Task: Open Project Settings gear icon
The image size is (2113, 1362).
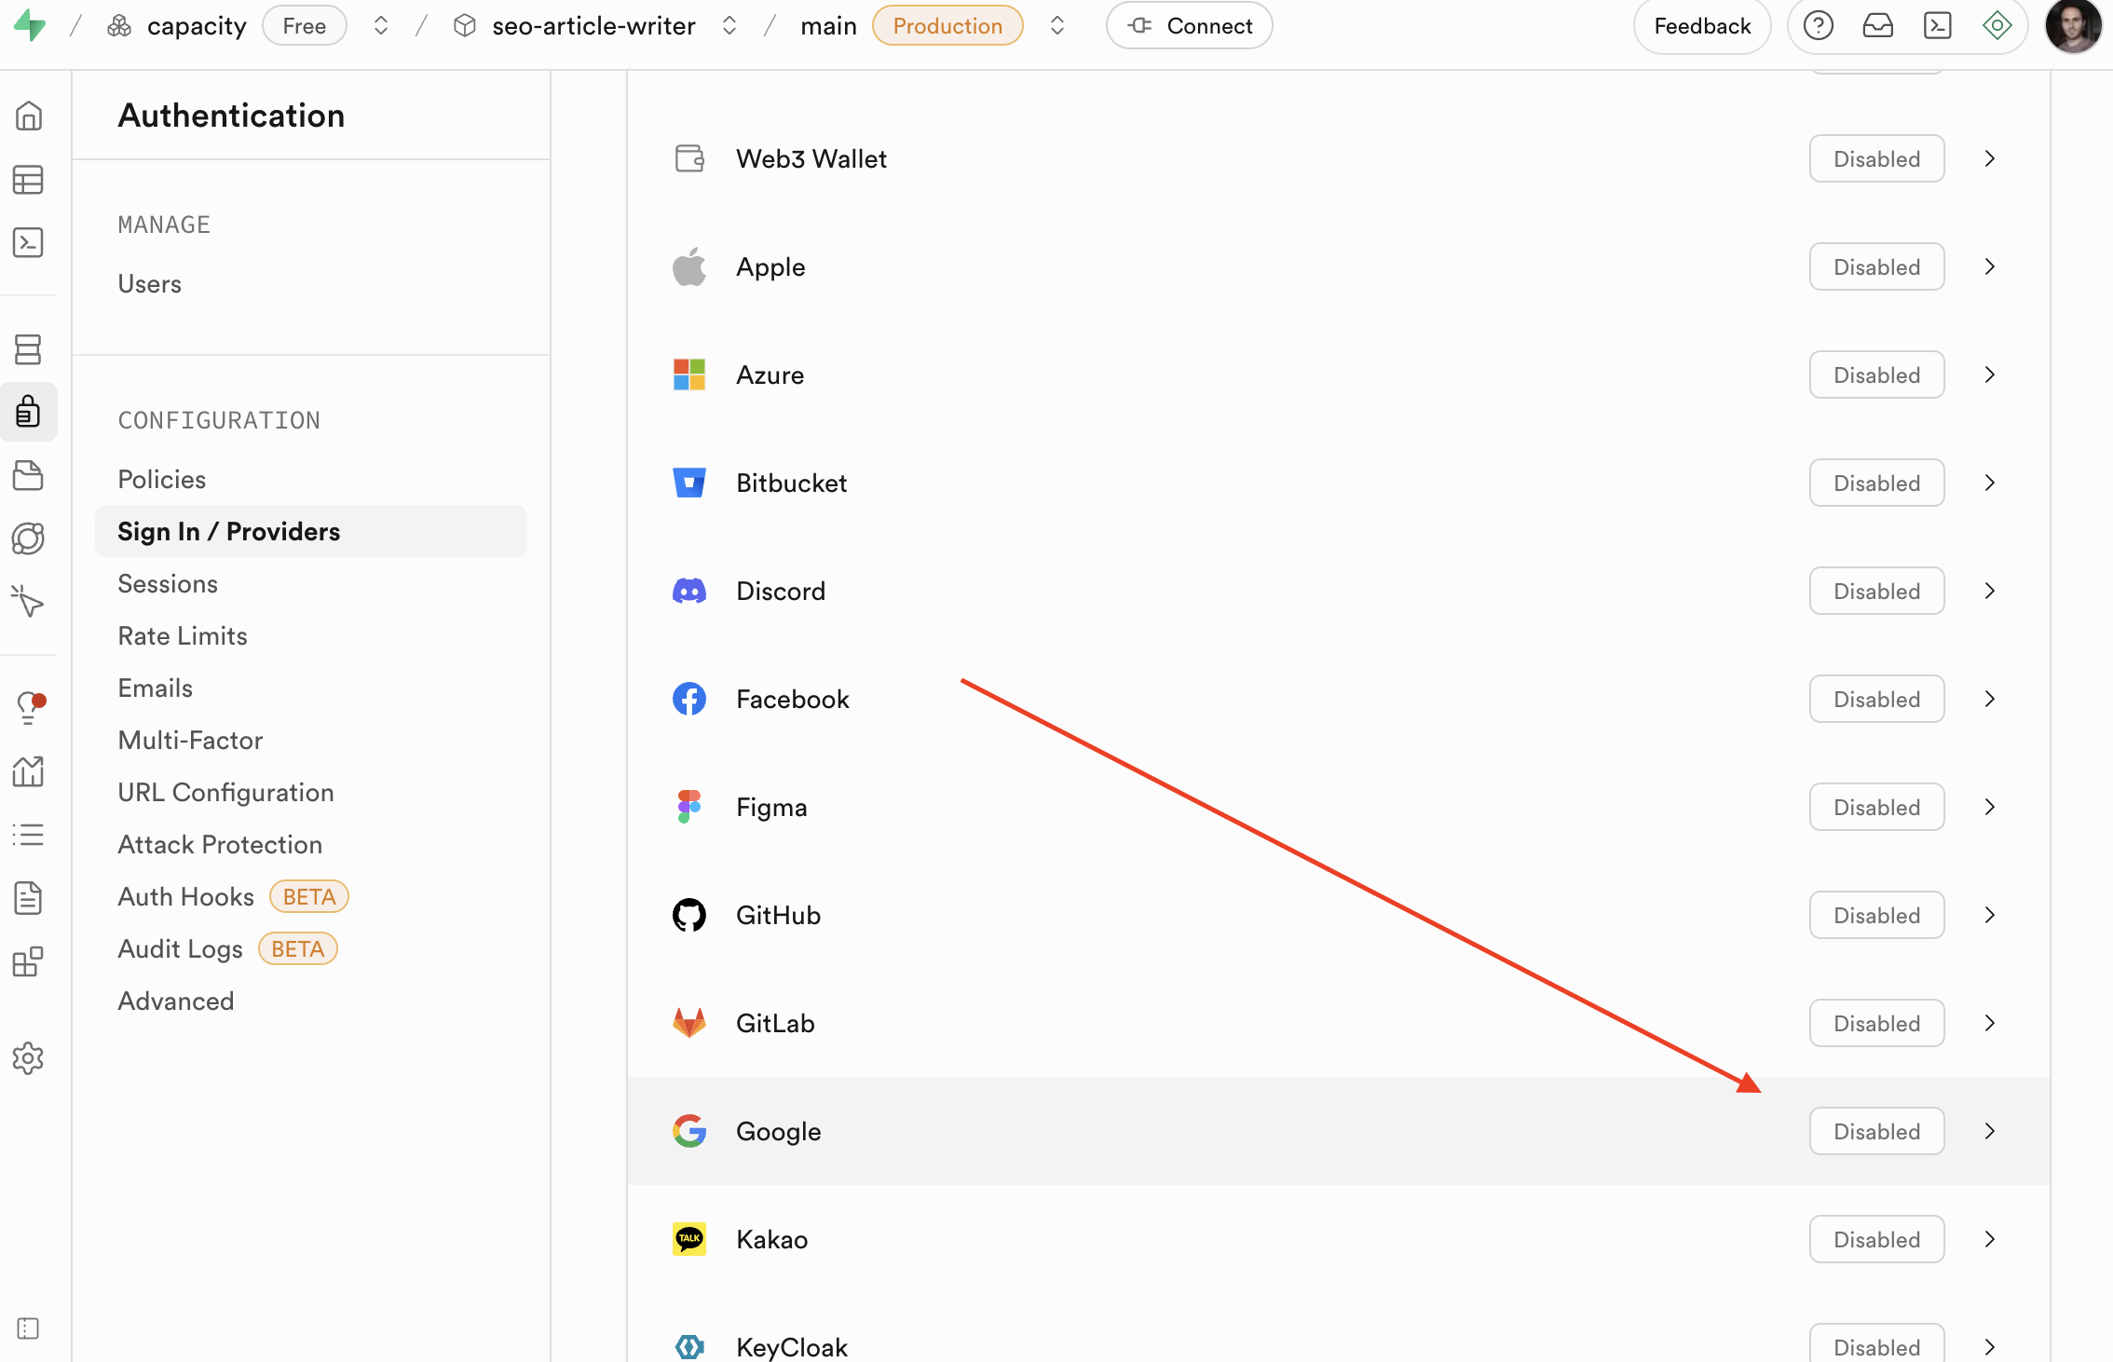Action: [29, 1058]
